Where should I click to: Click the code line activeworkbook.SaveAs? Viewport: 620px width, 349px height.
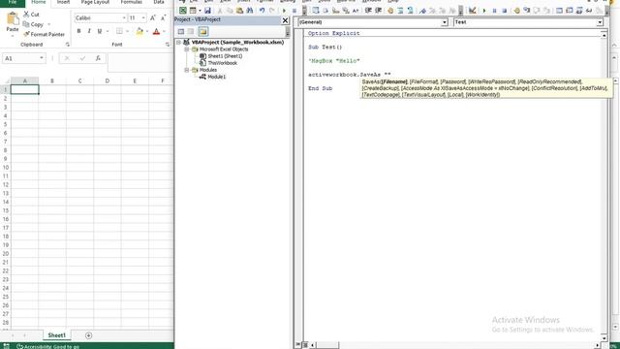pyautogui.click(x=350, y=75)
